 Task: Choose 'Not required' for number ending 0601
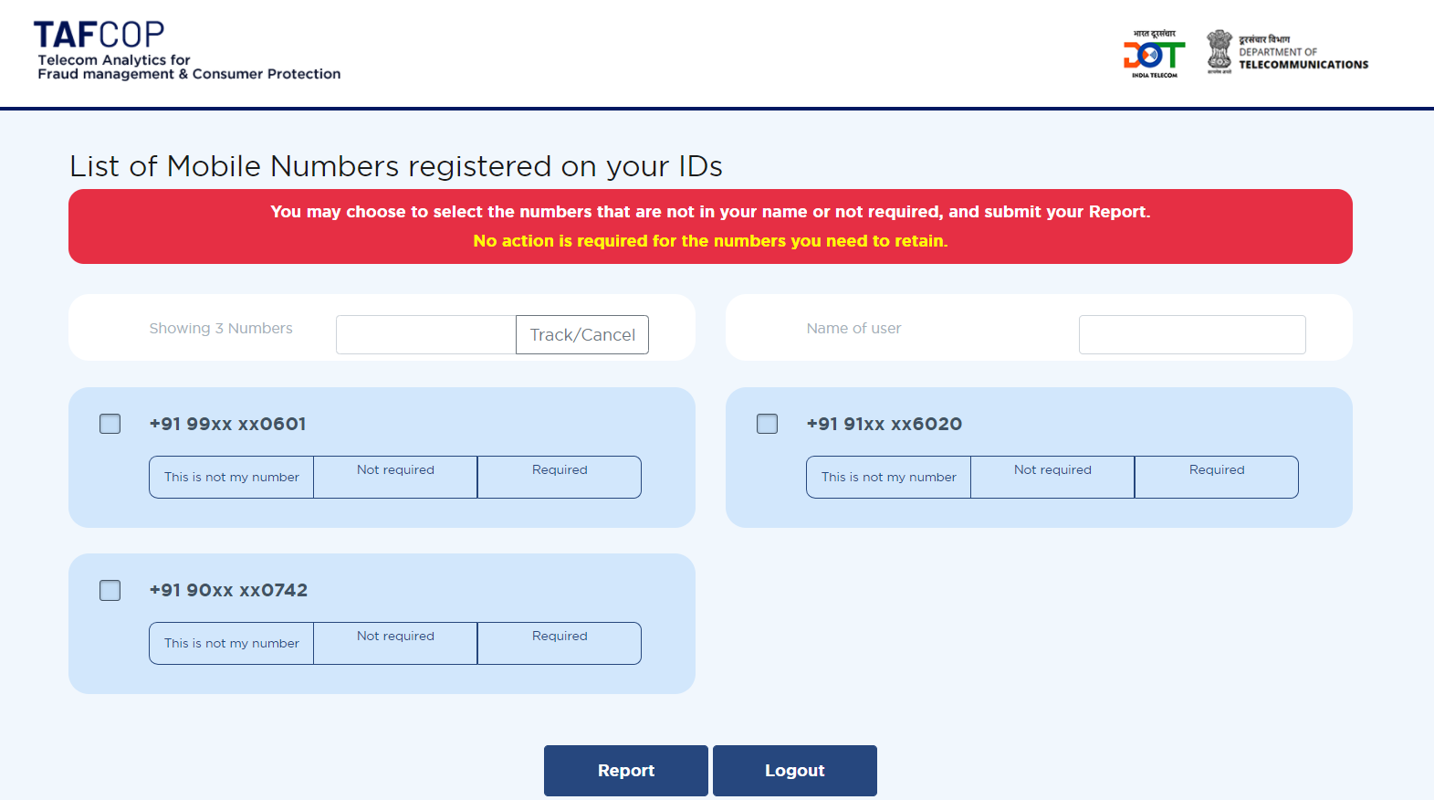(395, 477)
